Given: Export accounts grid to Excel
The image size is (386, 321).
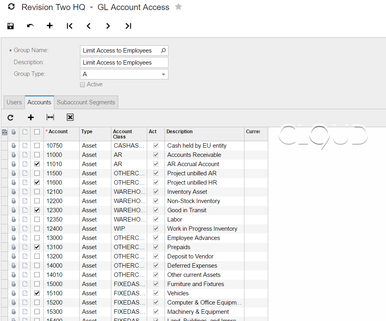Looking at the screenshot, I should pos(70,118).
